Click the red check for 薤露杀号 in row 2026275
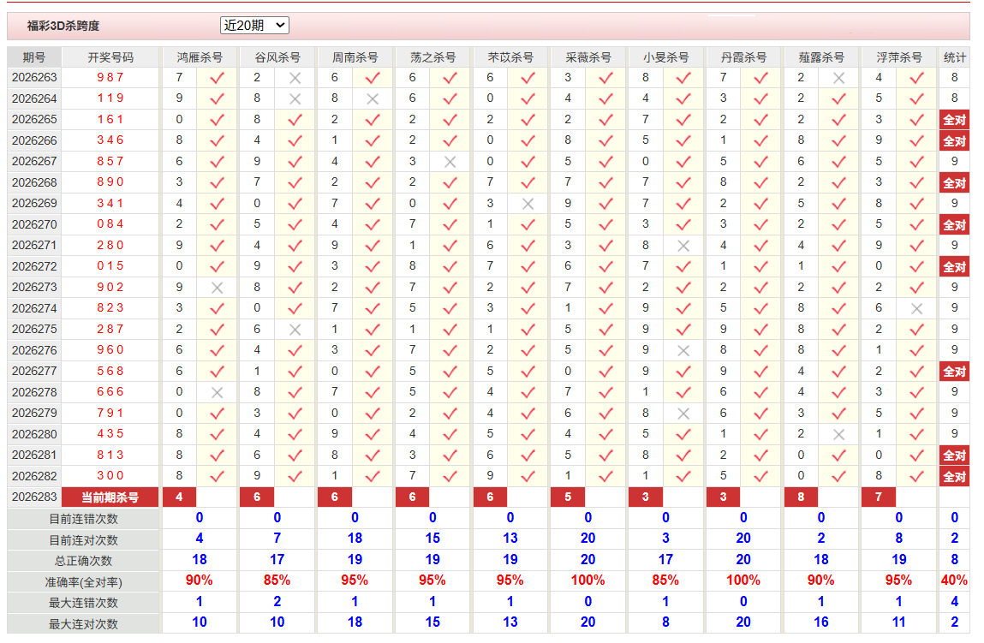Viewport: 984px width, 643px height. pyautogui.click(x=839, y=330)
